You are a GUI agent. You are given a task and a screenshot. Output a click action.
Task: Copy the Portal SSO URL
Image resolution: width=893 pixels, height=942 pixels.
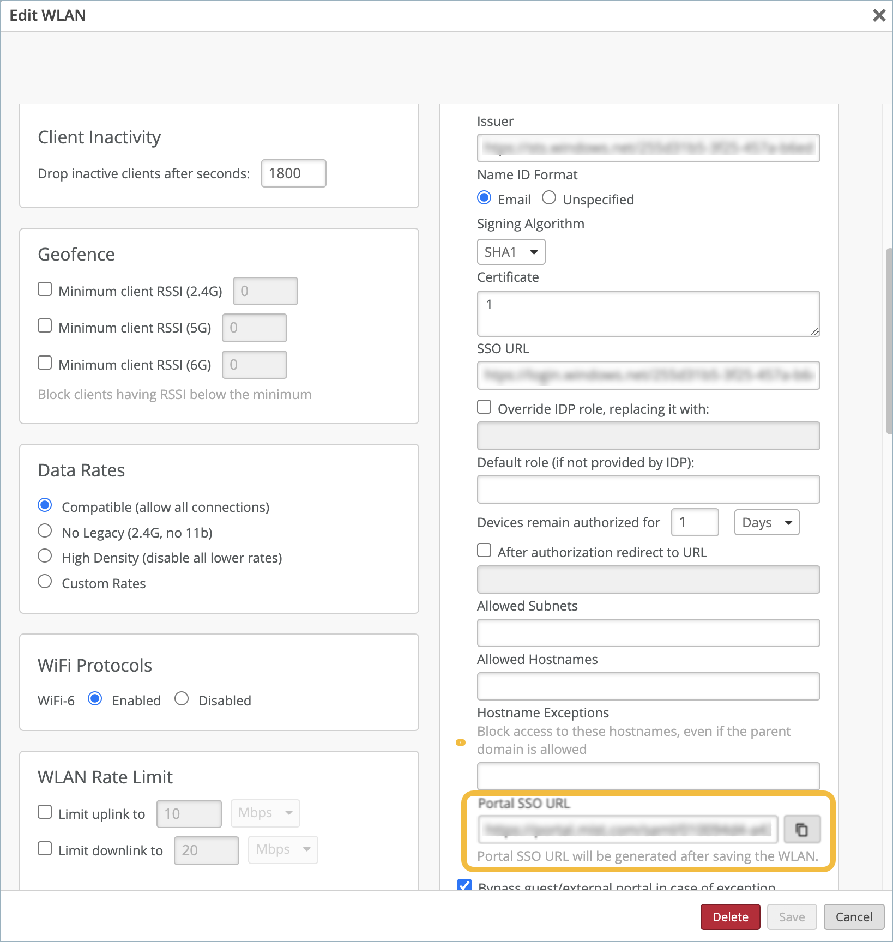tap(801, 830)
